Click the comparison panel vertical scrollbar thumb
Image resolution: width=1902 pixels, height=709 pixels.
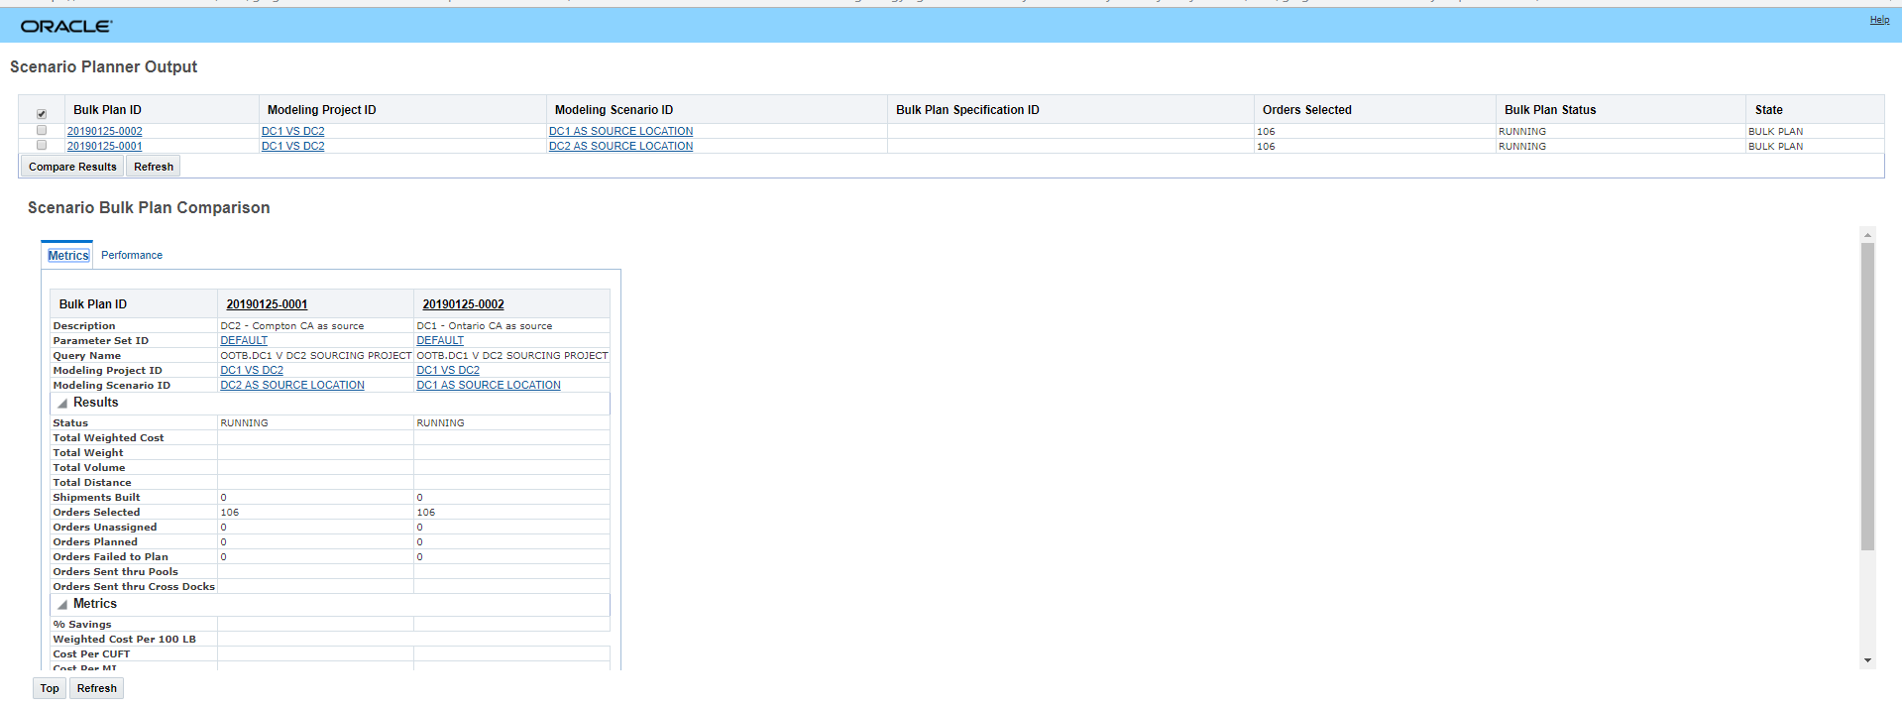[x=1867, y=397]
